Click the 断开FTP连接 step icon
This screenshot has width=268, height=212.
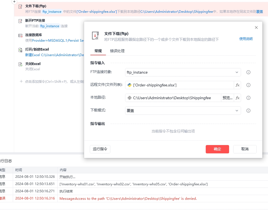(20, 21)
